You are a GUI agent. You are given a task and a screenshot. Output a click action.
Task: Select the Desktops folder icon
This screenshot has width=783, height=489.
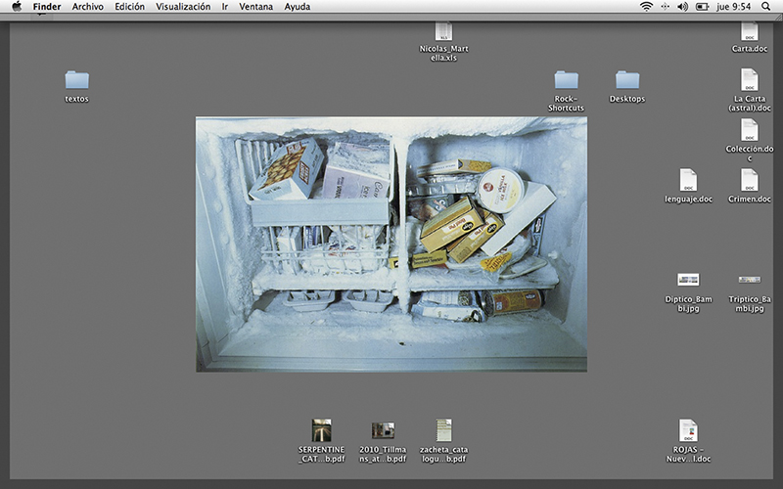(627, 79)
